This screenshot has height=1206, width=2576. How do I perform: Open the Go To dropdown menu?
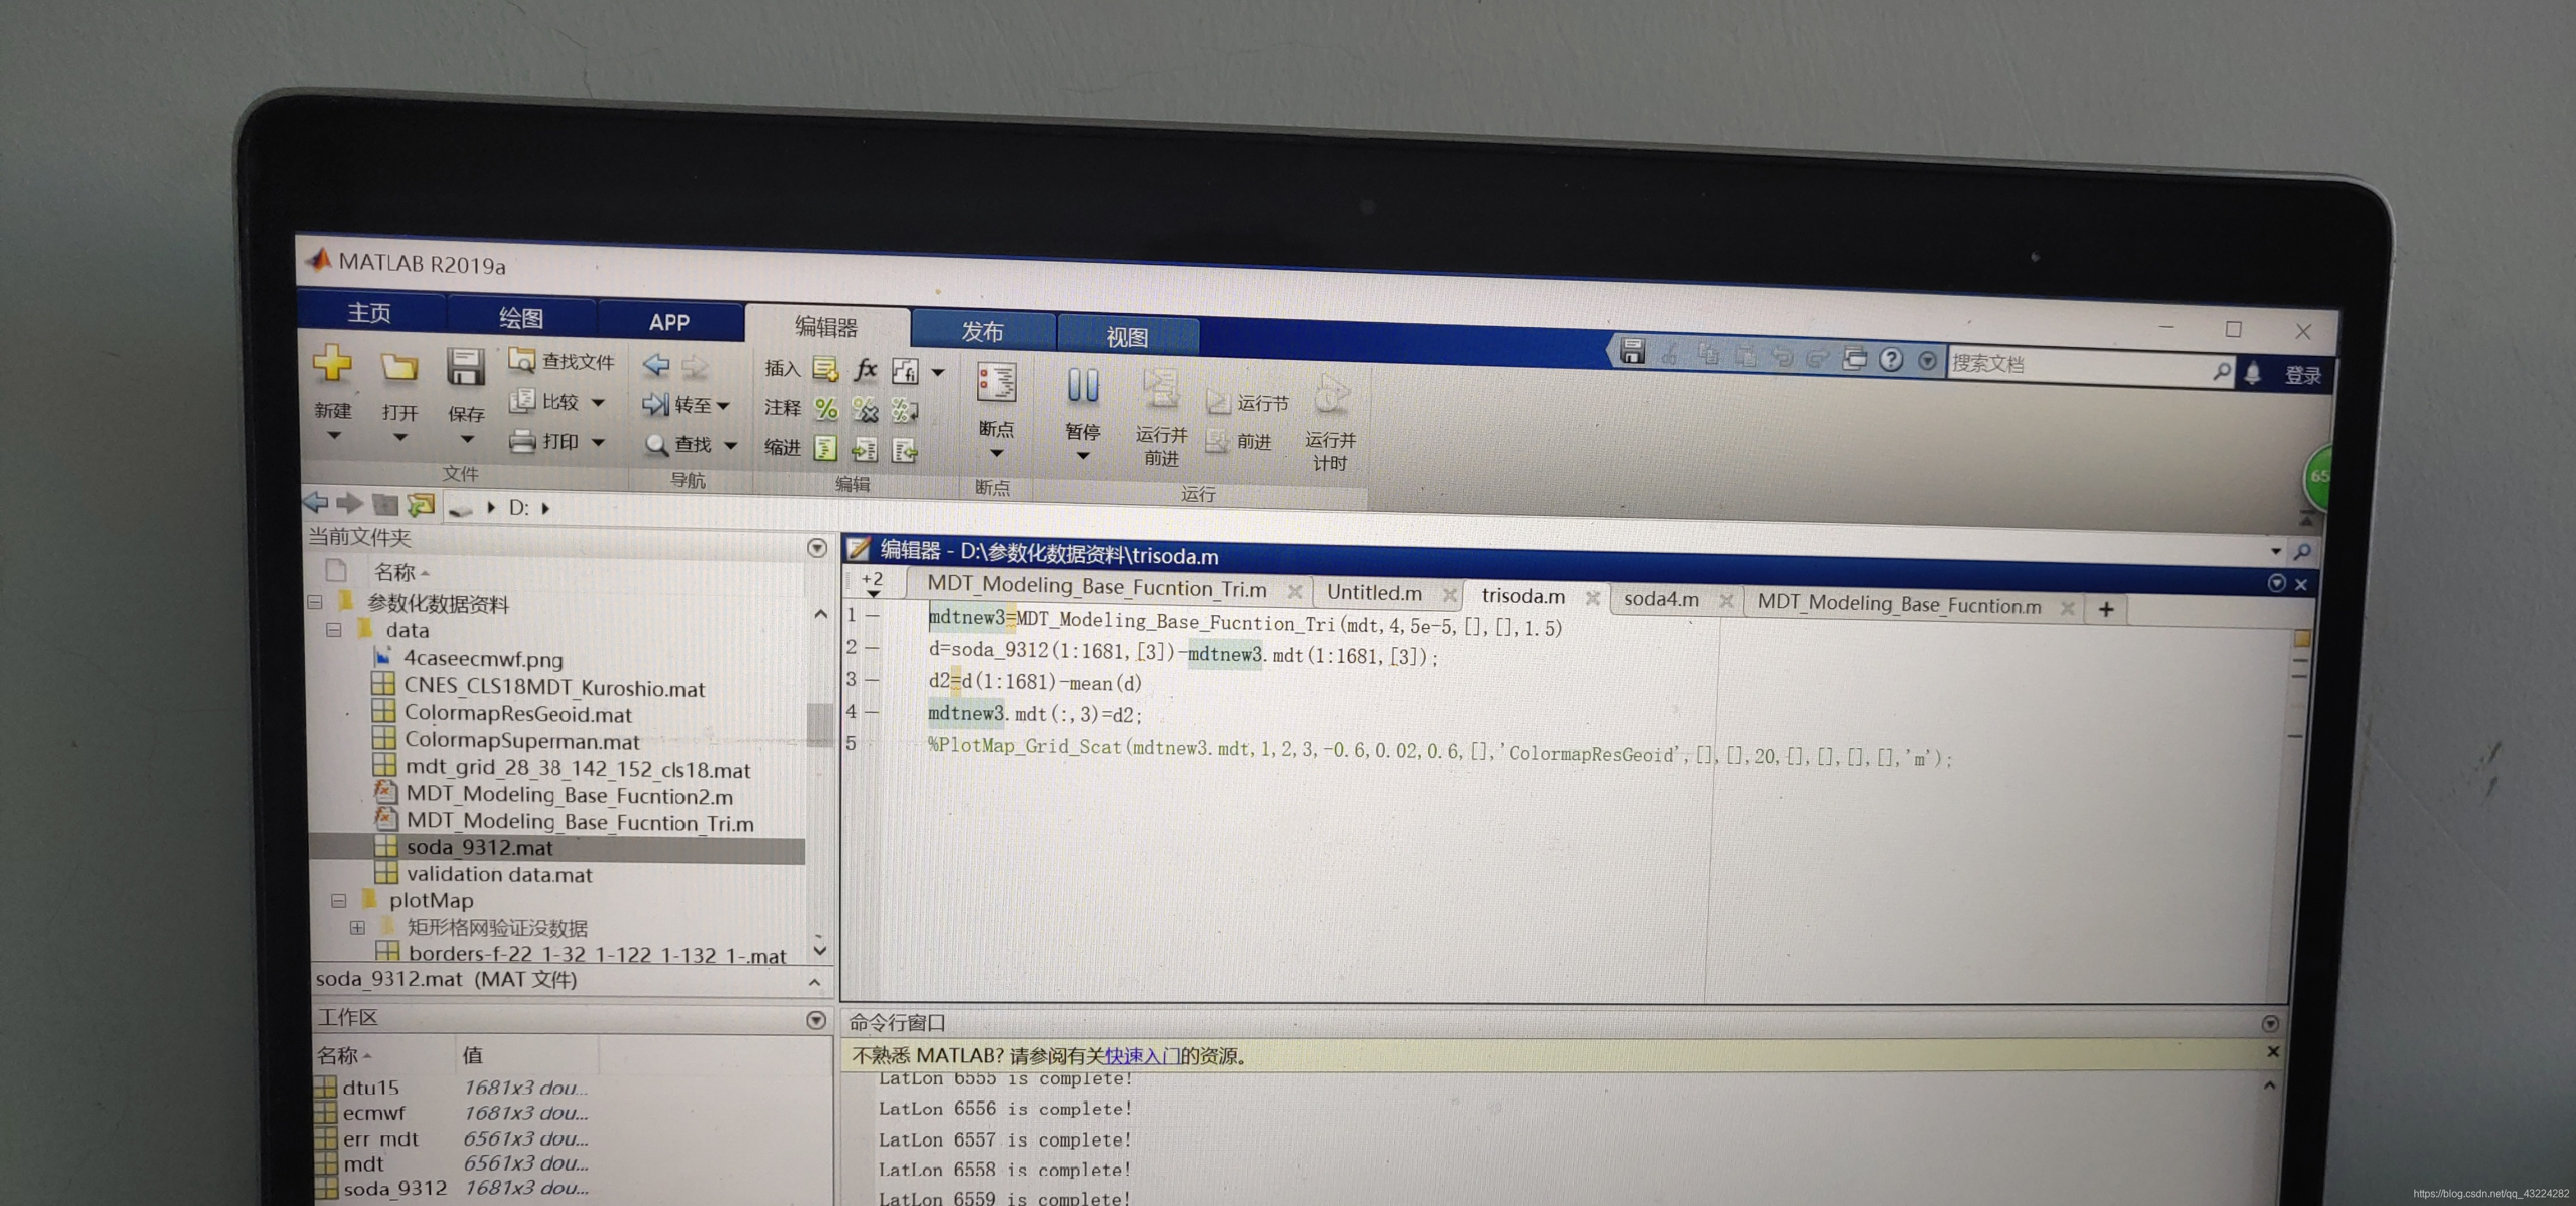tap(723, 406)
